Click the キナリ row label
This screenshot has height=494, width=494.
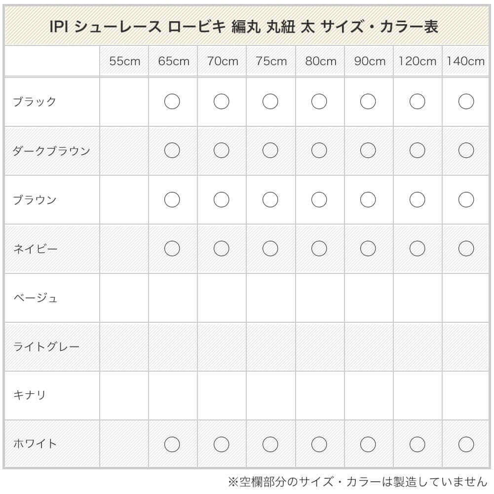[29, 395]
